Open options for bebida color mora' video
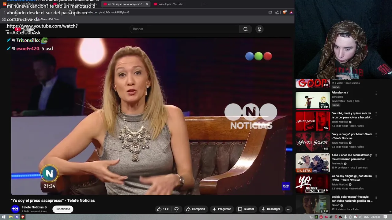392x220 pixels. click(376, 197)
